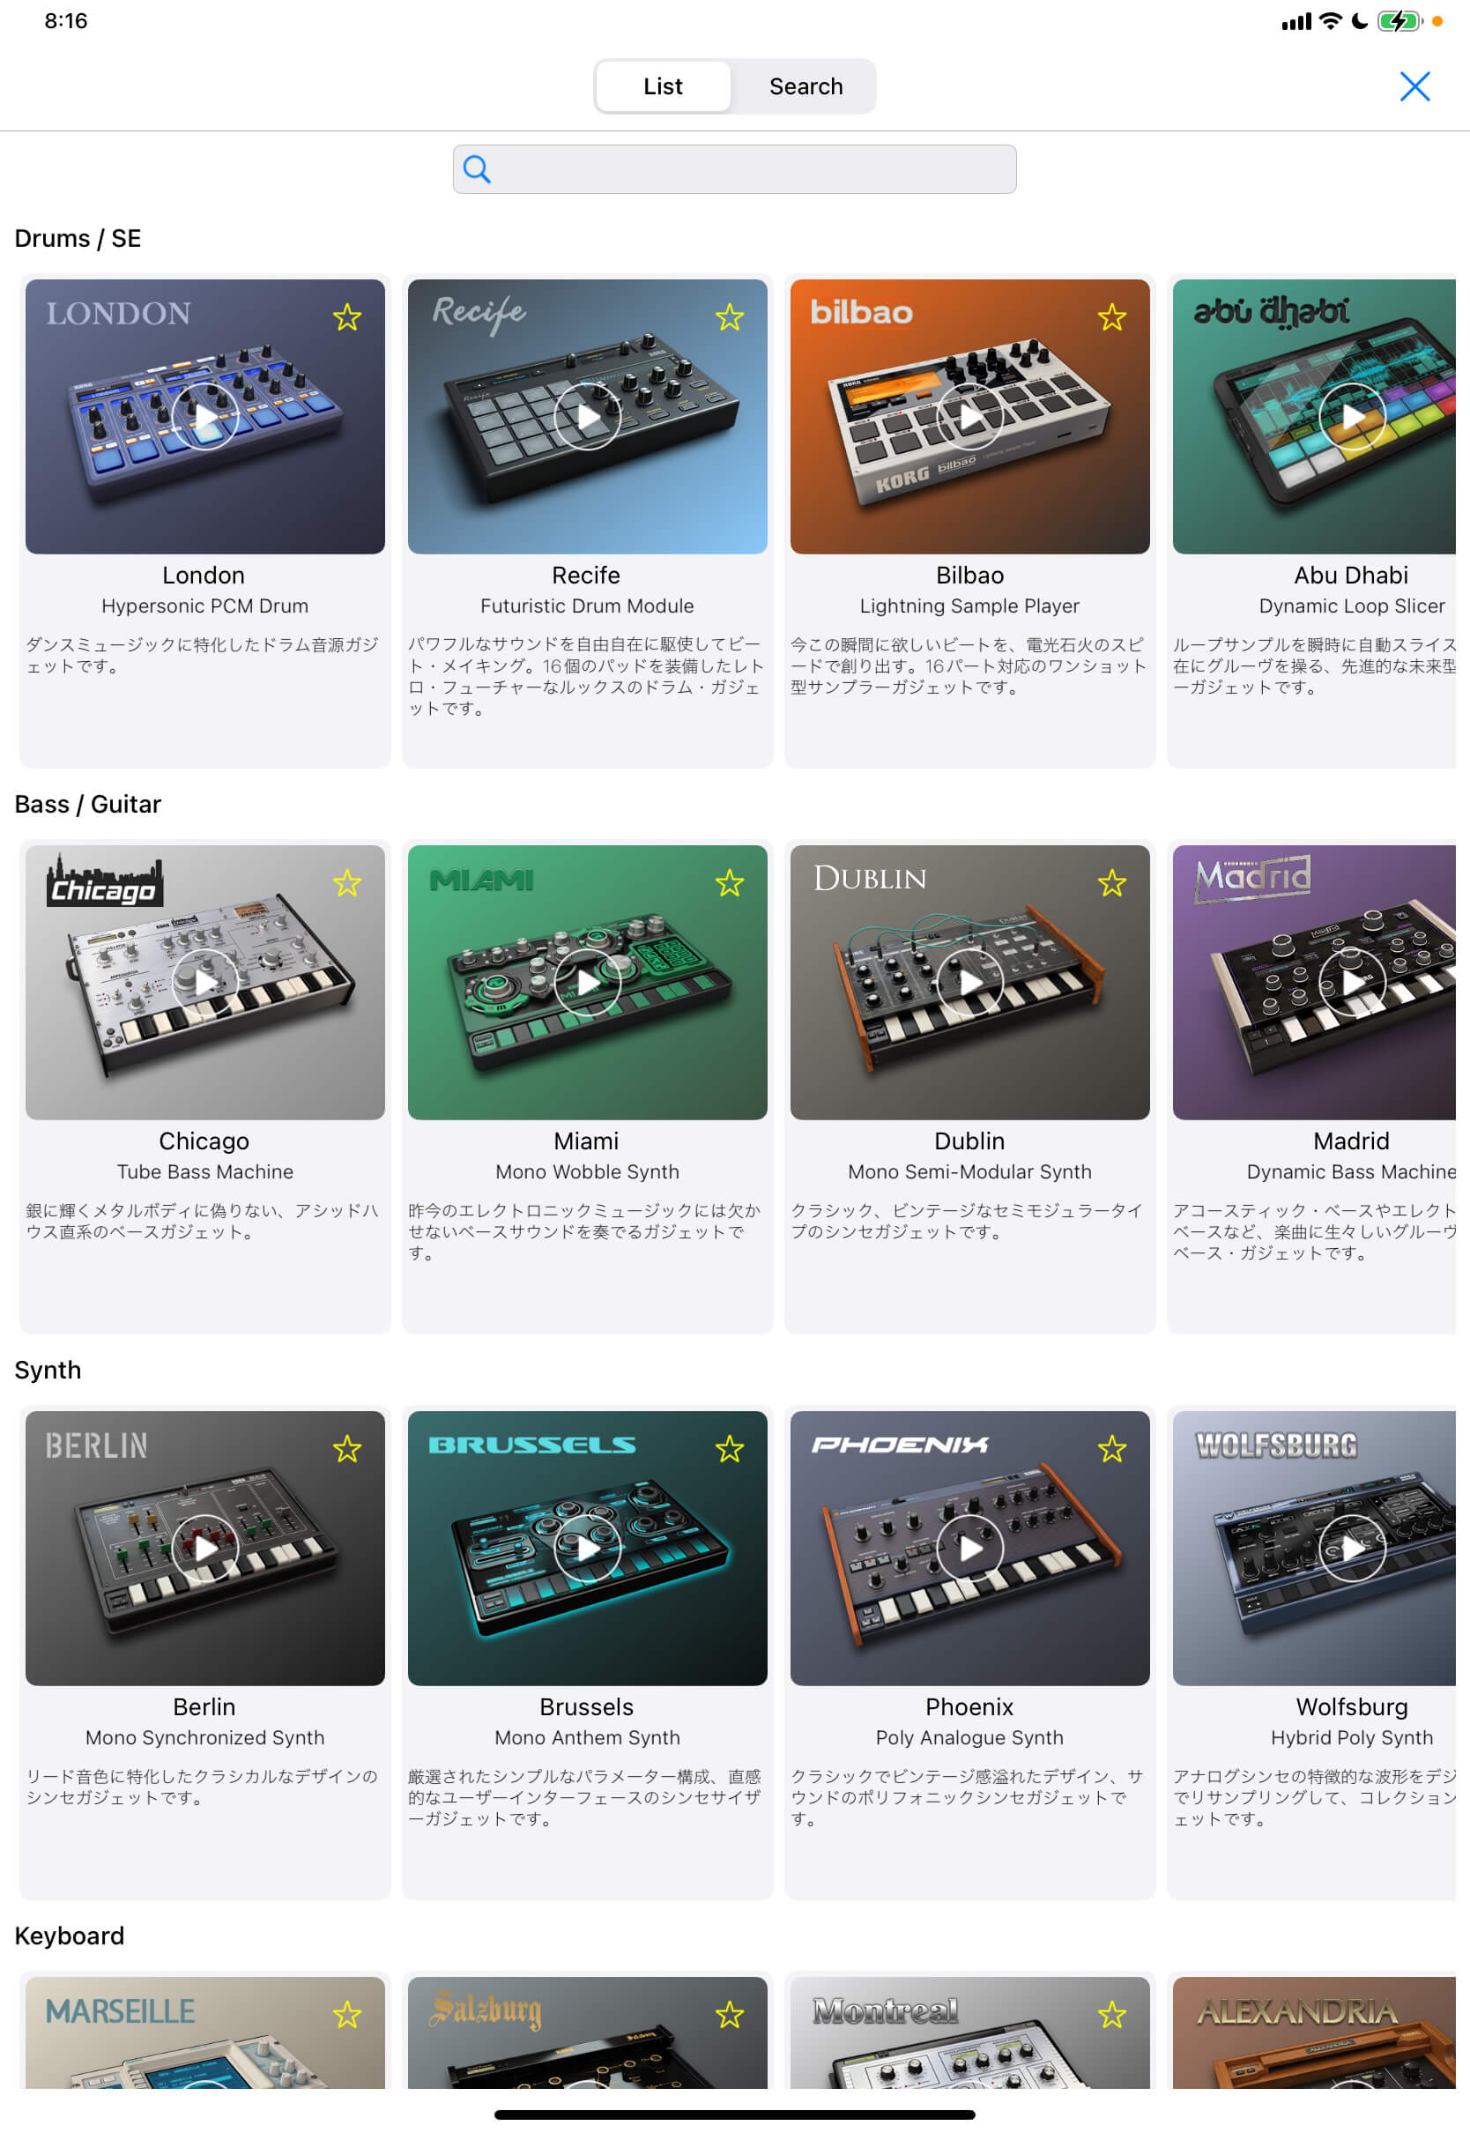Select the Chicago Tube Bass Machine thumbnail
The height and width of the screenshot is (2133, 1470).
click(x=204, y=983)
